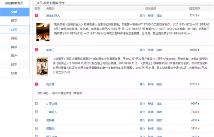Screen dimensions: 214x137
Task: Click 指数 link for 向日葵
Action: [159, 85]
